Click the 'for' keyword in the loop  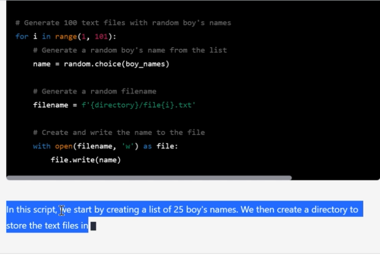(x=22, y=36)
